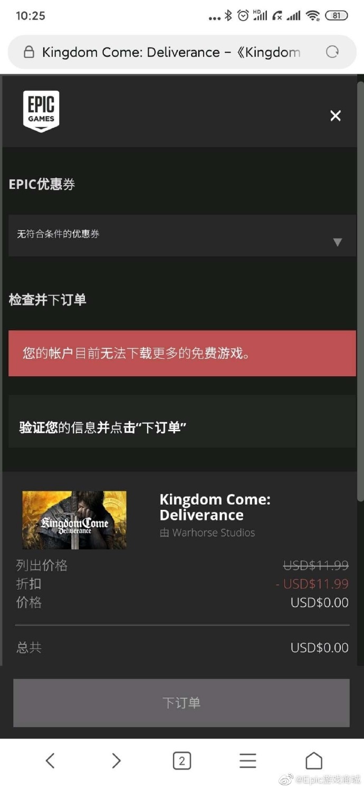Go back with the browser back arrow

point(50,761)
